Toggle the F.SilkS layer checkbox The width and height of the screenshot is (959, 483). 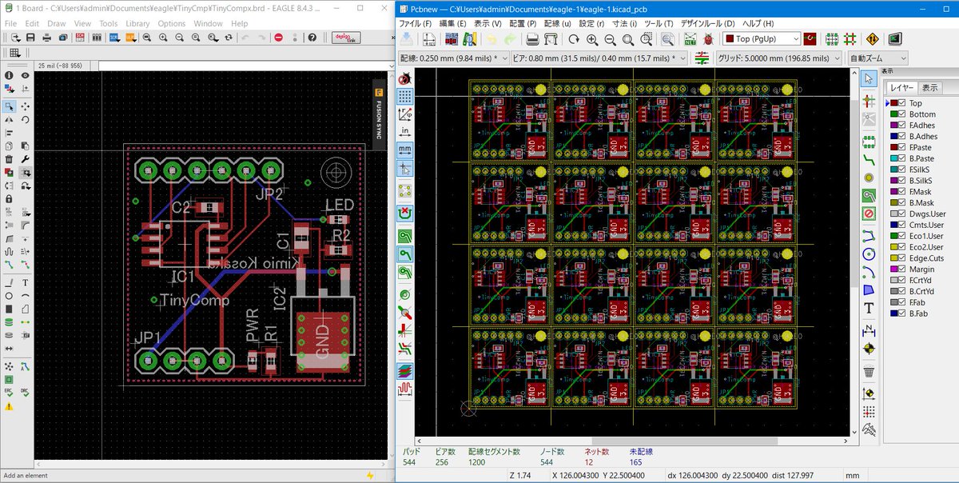point(902,170)
